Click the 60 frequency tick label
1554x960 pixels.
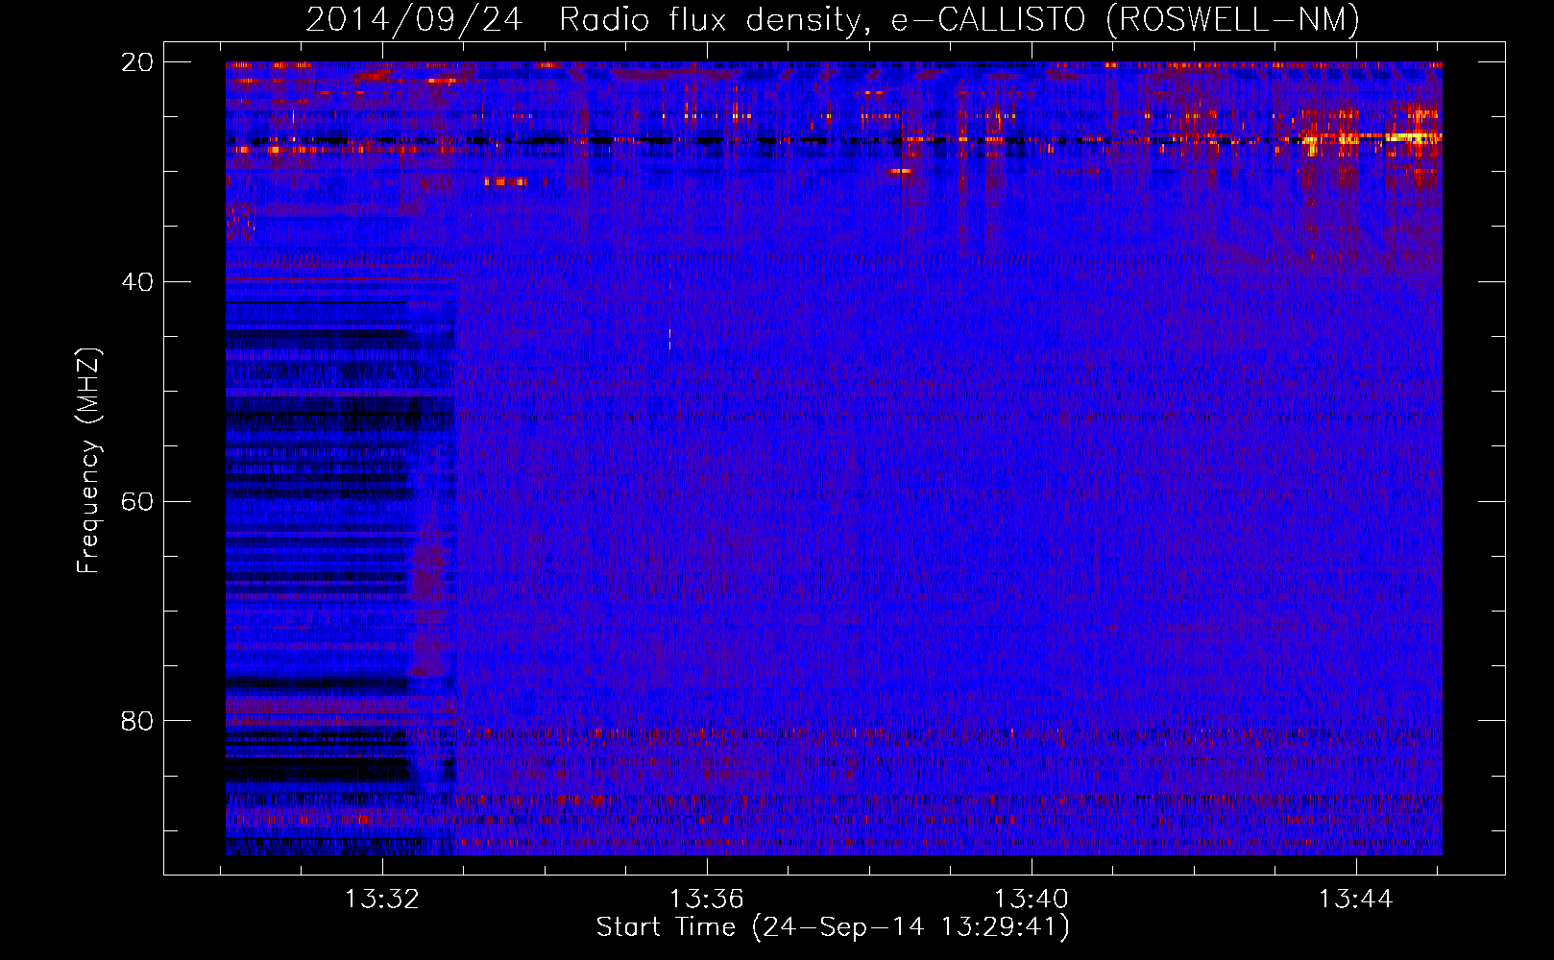137,502
